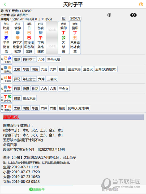Image resolution: width=146 pixels, height=194 pixels.
Task: Click 反吟(天克地冲) tag in 流年 row
Action: point(78,108)
